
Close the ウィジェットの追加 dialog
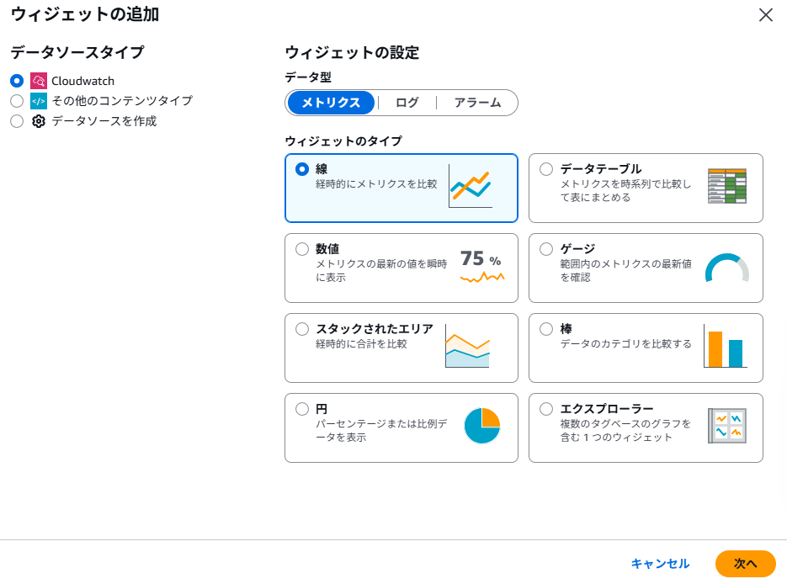pyautogui.click(x=765, y=15)
